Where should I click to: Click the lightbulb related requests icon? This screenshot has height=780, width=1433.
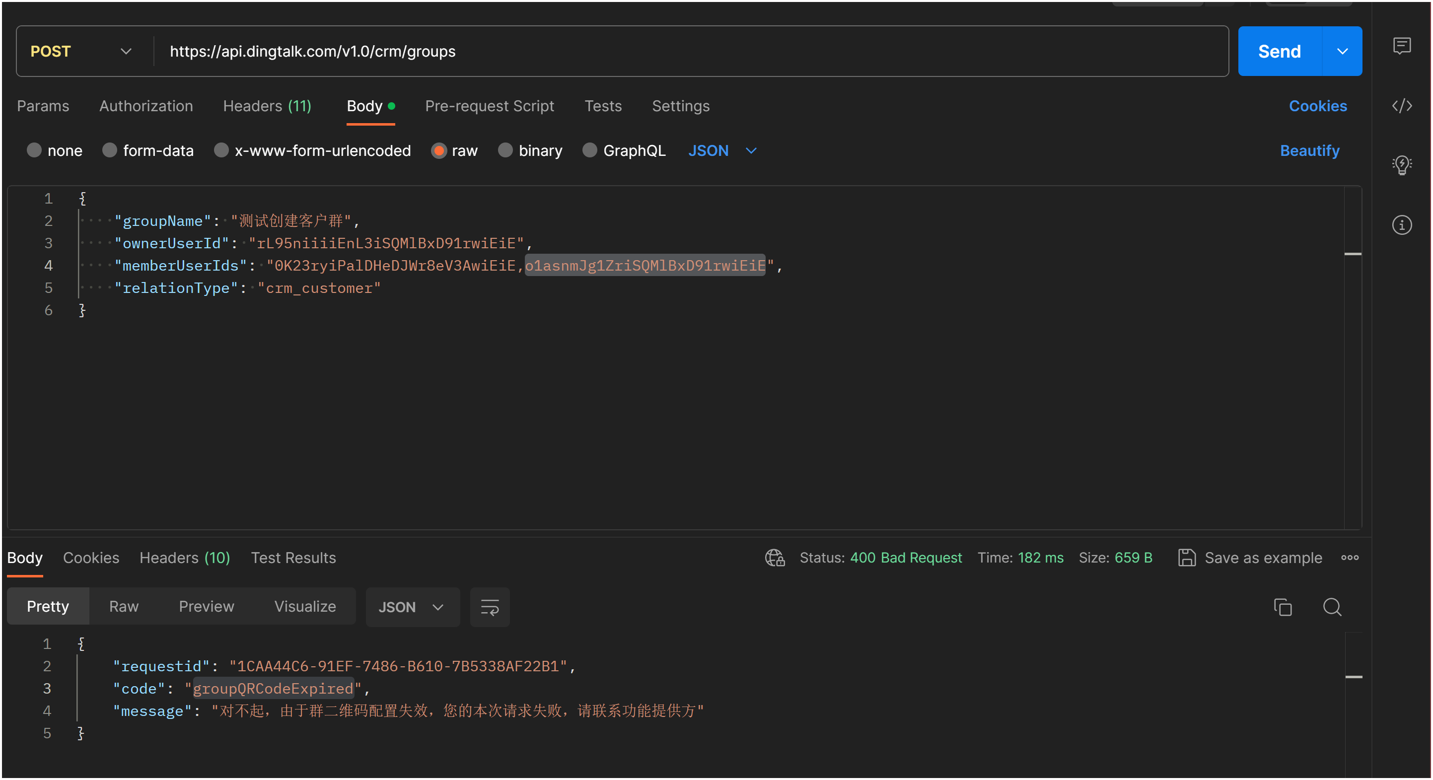[1401, 165]
